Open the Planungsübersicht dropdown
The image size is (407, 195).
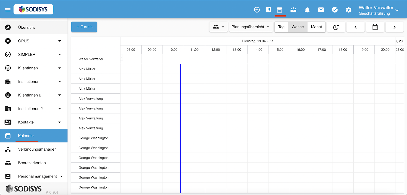coord(251,27)
